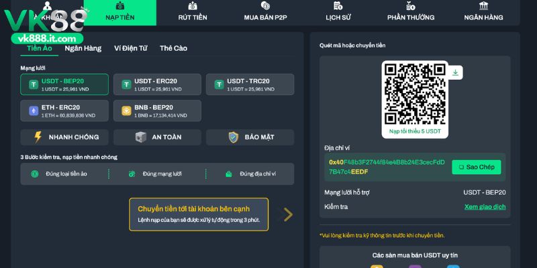Click the shield icon beside BẢO MẬT
This screenshot has height=268, width=537.
pos(234,137)
